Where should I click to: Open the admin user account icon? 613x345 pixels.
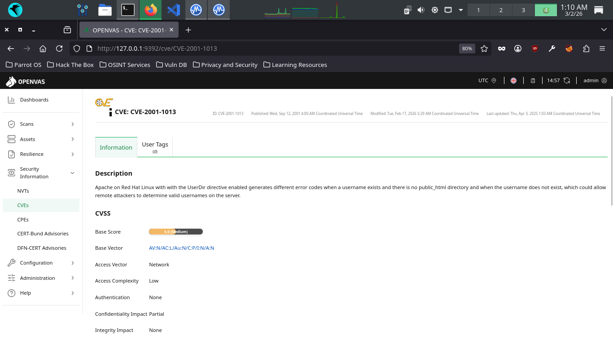click(604, 80)
